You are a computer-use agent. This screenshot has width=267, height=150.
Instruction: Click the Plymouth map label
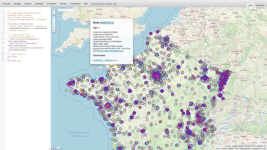75,44
